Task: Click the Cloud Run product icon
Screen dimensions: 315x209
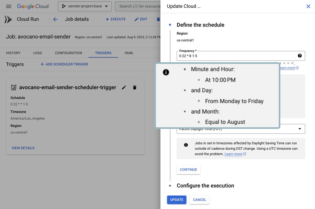Action: point(8,19)
